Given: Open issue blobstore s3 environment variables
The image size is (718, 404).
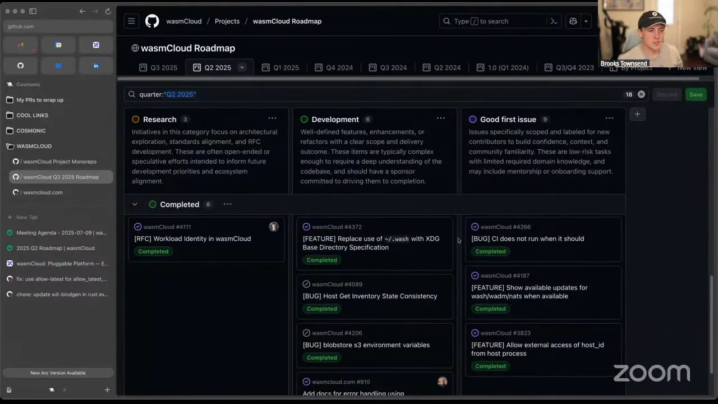Looking at the screenshot, I should [x=366, y=345].
